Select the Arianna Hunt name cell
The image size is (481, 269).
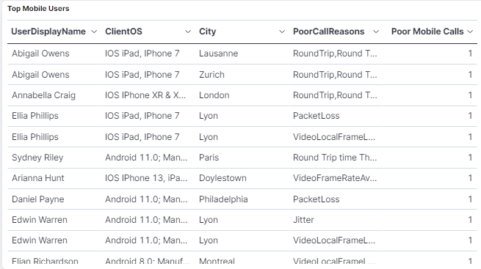click(38, 178)
